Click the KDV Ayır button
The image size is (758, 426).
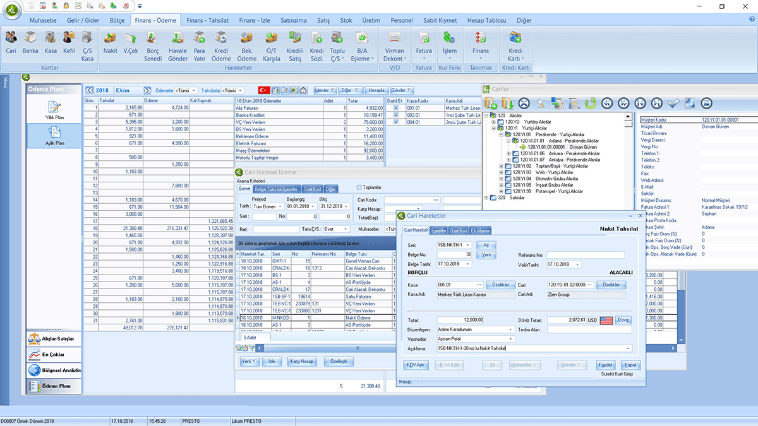[x=416, y=365]
